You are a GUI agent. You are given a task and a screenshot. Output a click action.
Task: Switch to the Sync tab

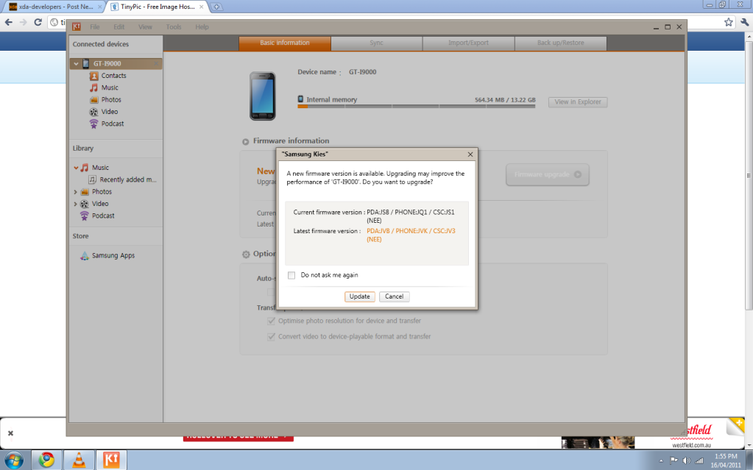point(377,43)
